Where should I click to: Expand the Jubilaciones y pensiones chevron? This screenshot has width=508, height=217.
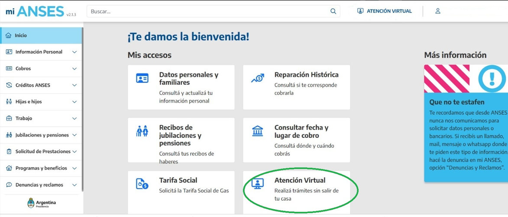pos(74,135)
